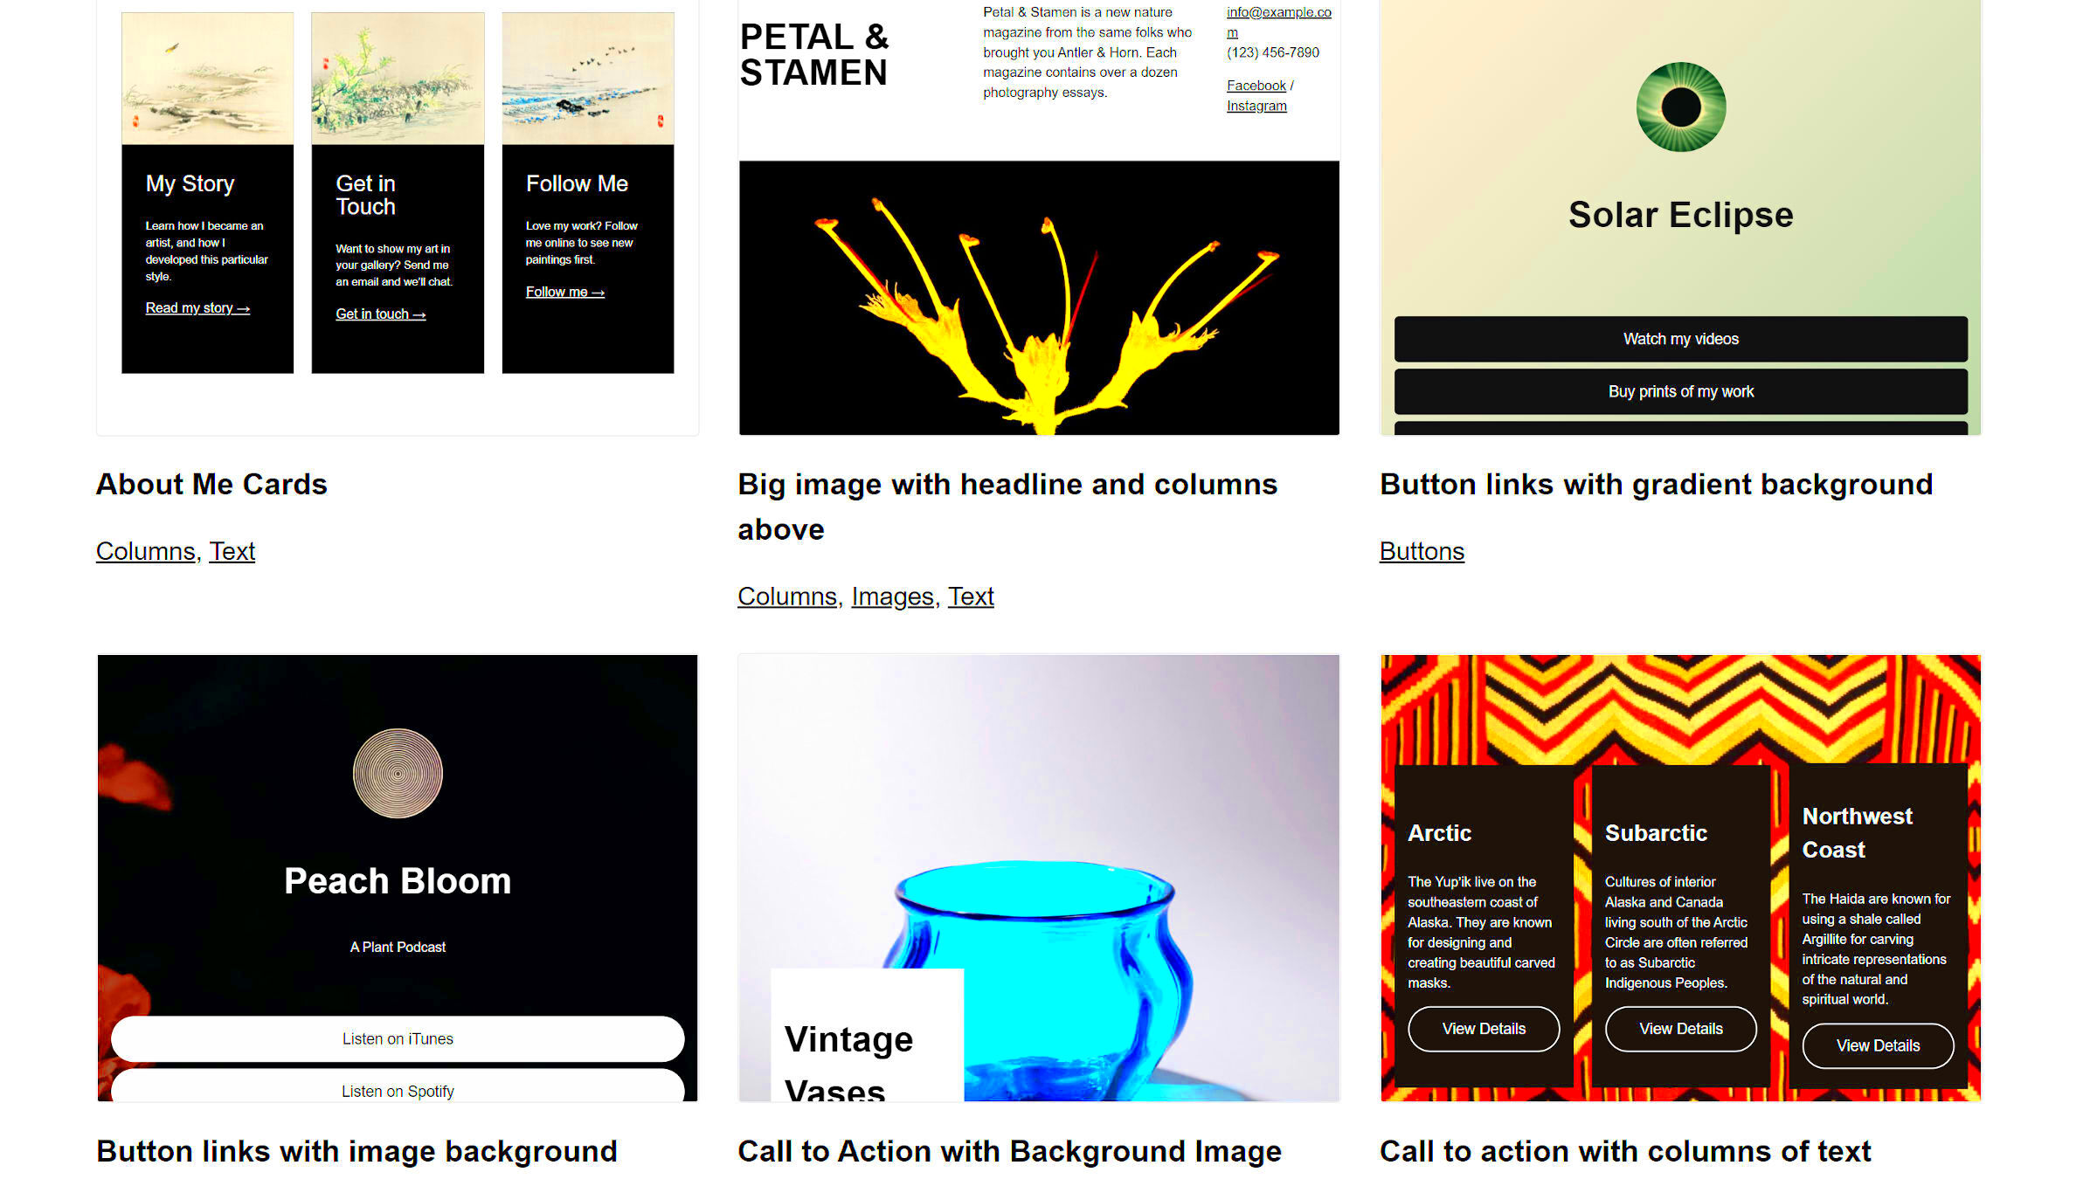
Task: Click the Buttons link under gradient background template
Action: click(1422, 550)
